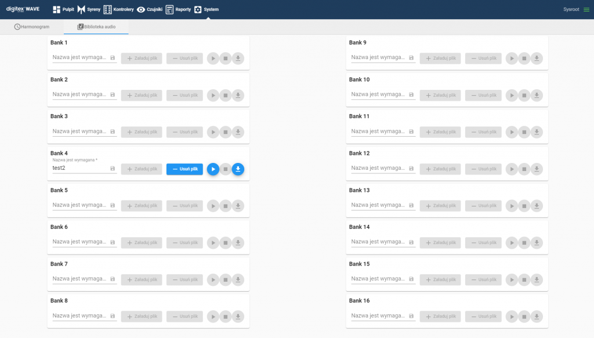594x338 pixels.
Task: Click the stop icon in Bank 16
Action: pos(524,317)
